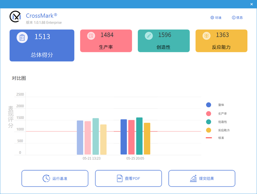
Task: Click the responsiveness icon in yellow card
Action: [207, 36]
